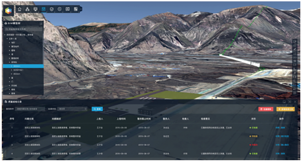This screenshot has height=162, width=303.
Task: Click the red batch delete button
Action: point(266,109)
